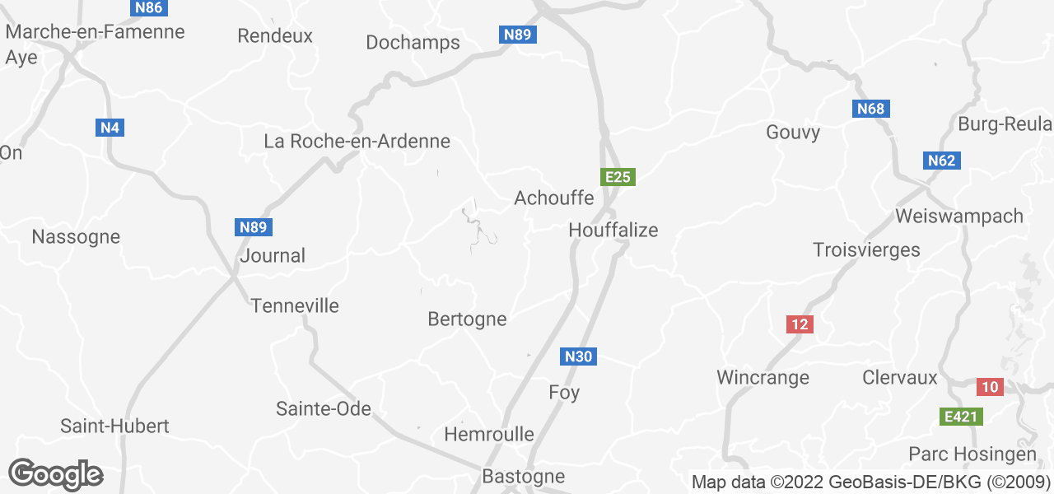
Task: Click the E25 highway shield
Action: pyautogui.click(x=618, y=177)
